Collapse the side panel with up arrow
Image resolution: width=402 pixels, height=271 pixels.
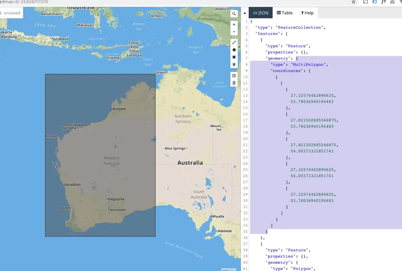point(245,13)
